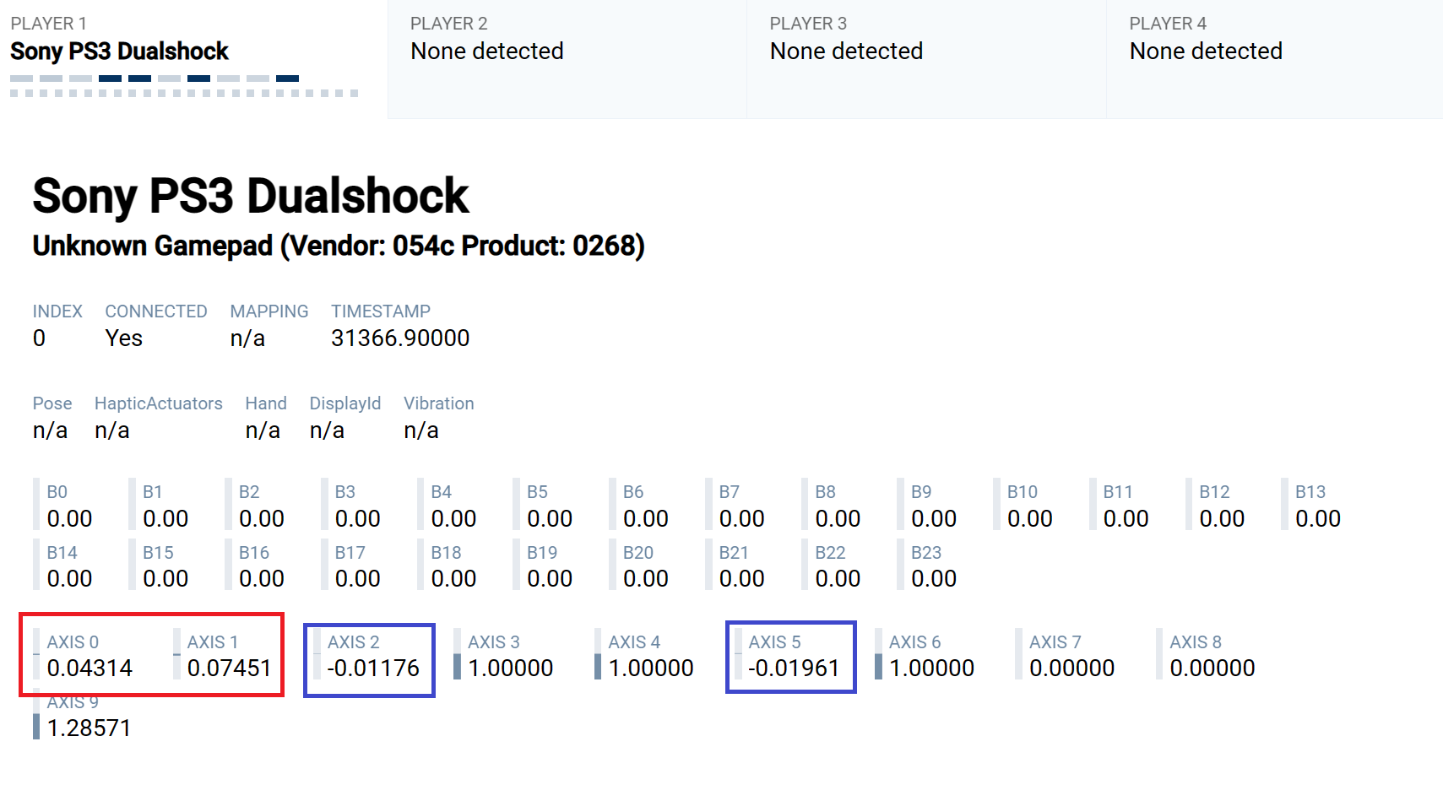Select the B21 button reading

coord(737,566)
